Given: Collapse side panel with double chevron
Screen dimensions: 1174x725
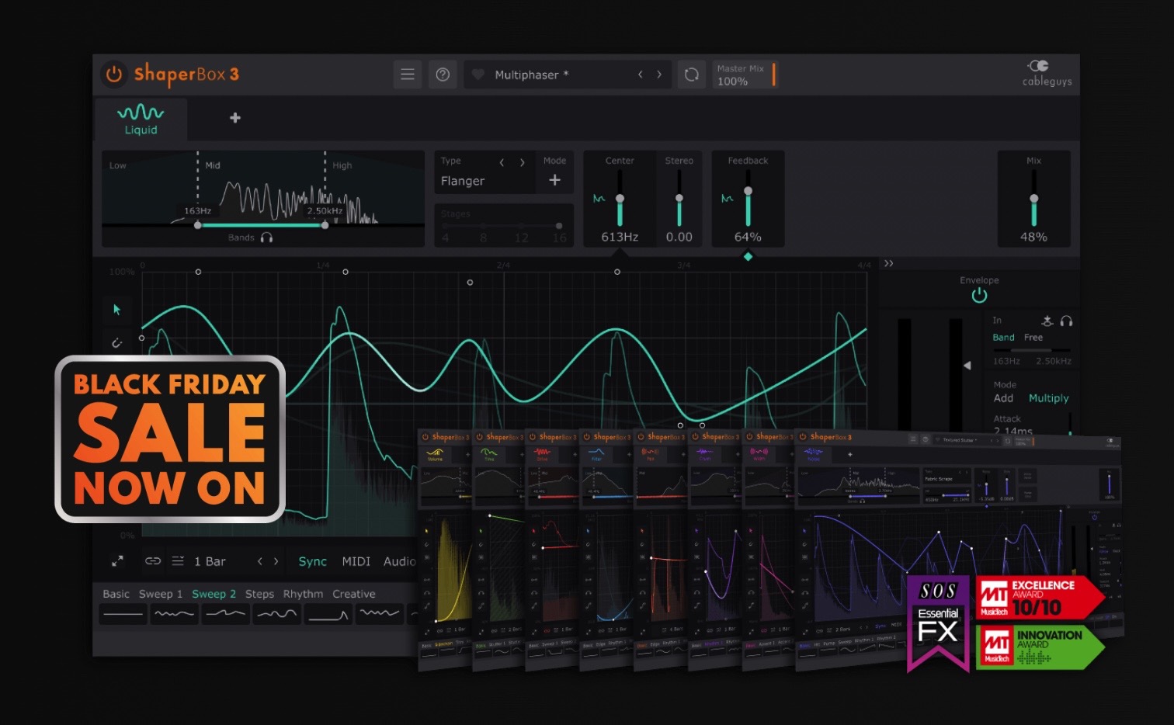Looking at the screenshot, I should (x=888, y=264).
